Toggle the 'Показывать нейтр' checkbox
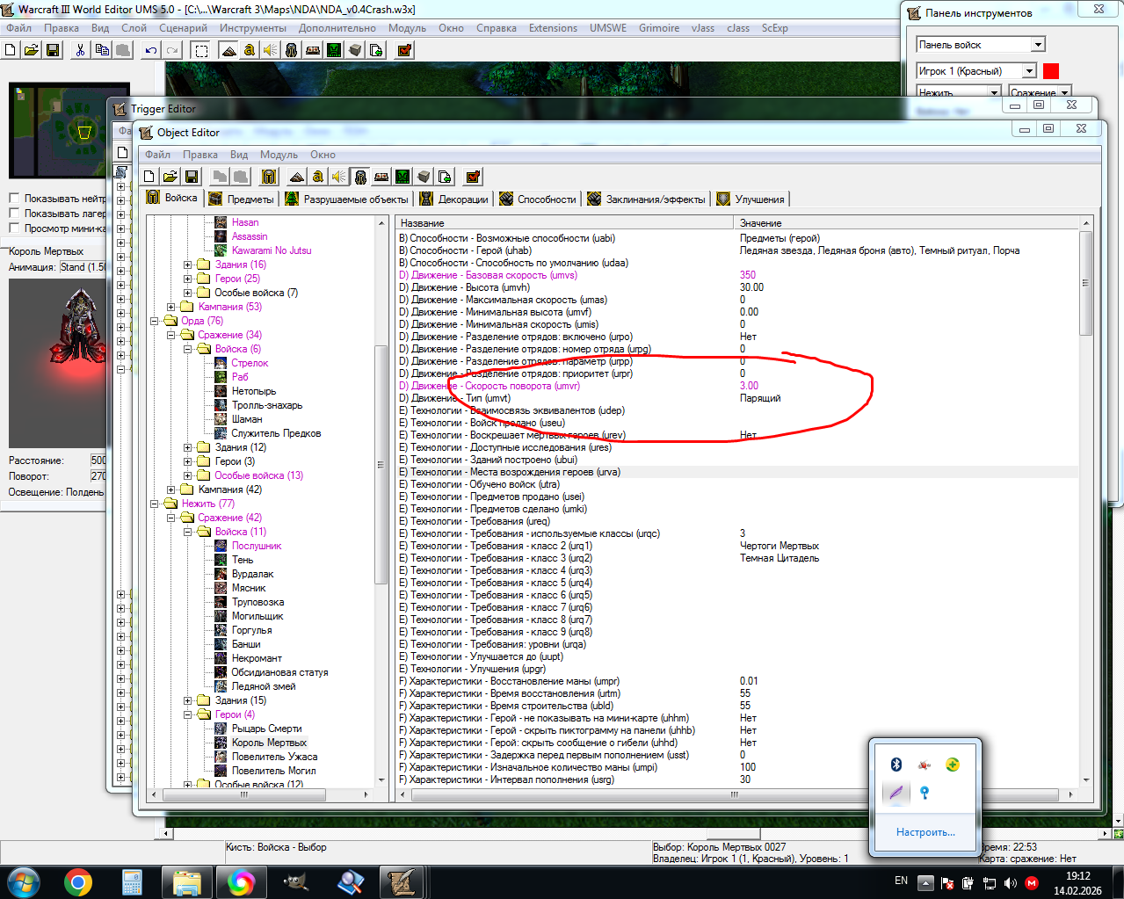This screenshot has width=1124, height=899. (14, 199)
